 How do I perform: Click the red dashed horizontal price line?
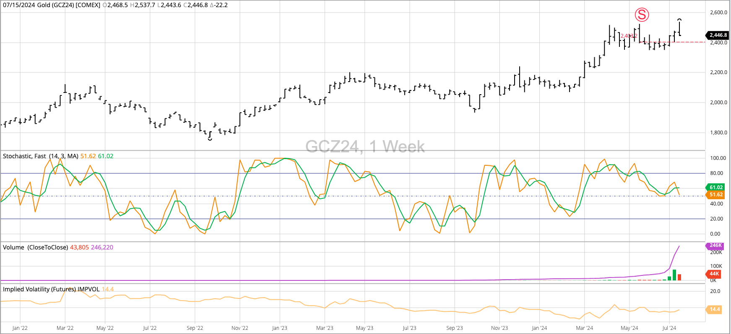(x=692, y=42)
